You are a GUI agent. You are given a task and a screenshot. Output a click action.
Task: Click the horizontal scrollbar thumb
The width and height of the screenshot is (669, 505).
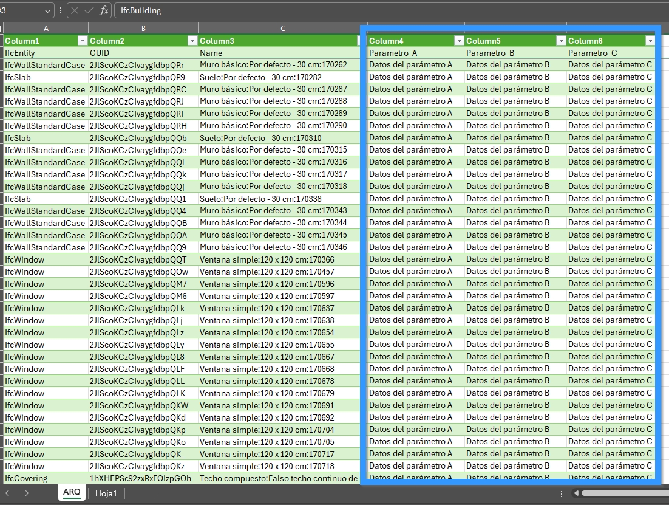pos(624,493)
